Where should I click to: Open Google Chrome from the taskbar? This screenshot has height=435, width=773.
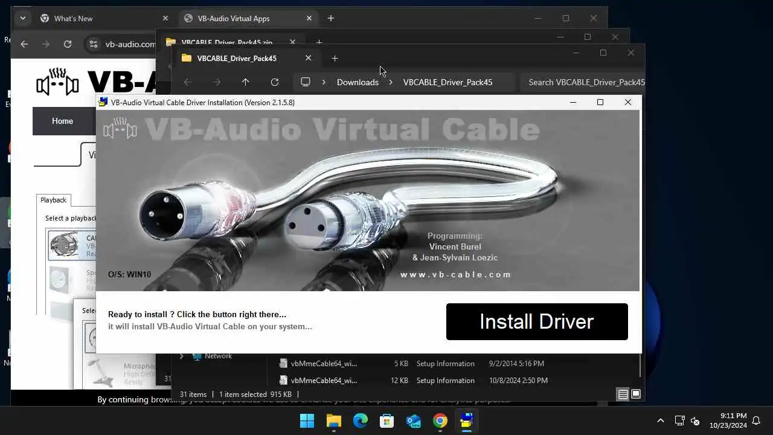(x=440, y=420)
